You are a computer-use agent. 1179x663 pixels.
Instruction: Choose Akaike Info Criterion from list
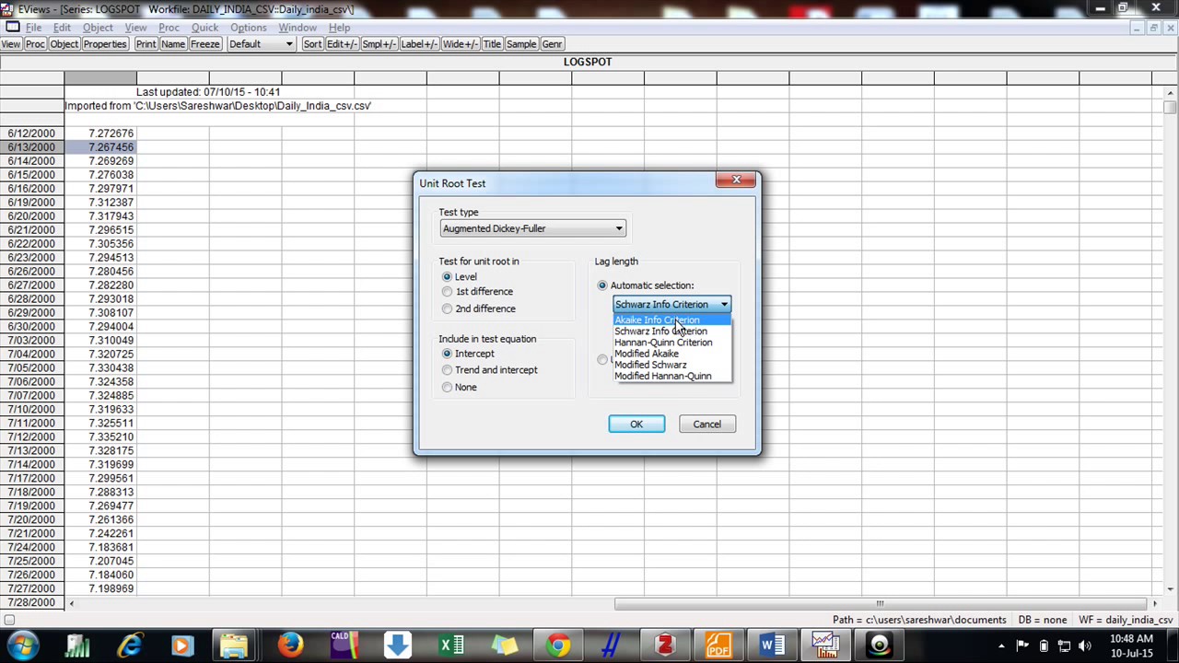tap(672, 320)
